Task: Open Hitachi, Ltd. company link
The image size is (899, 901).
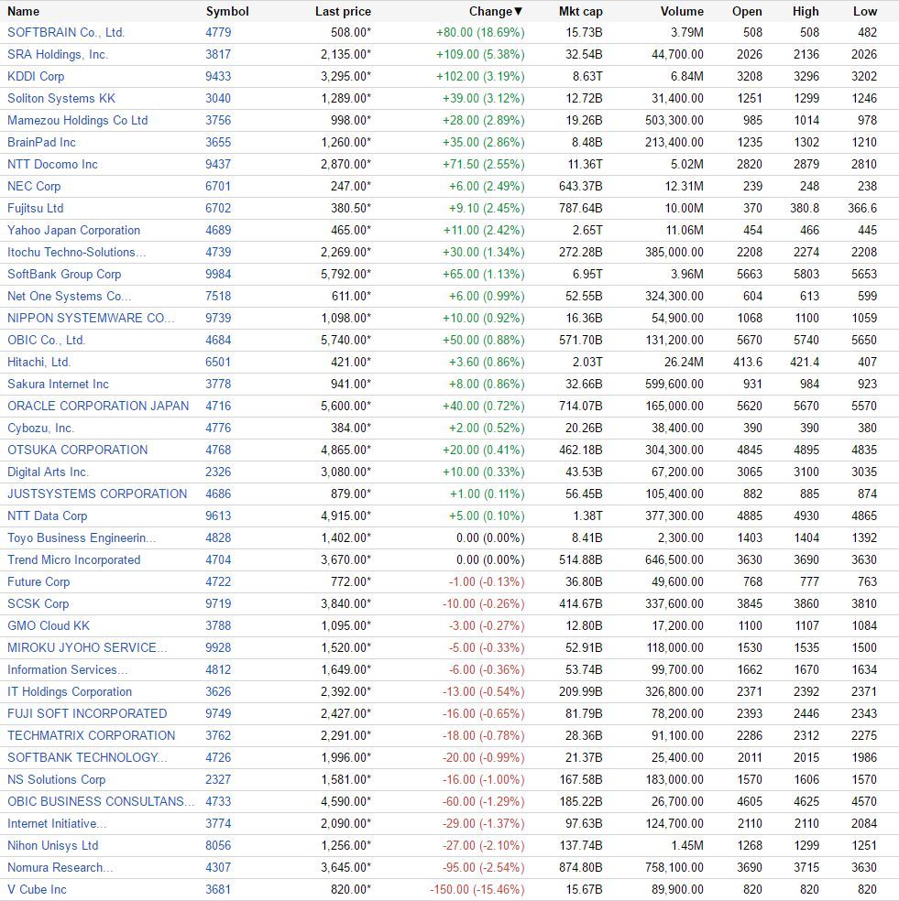Action: [38, 363]
